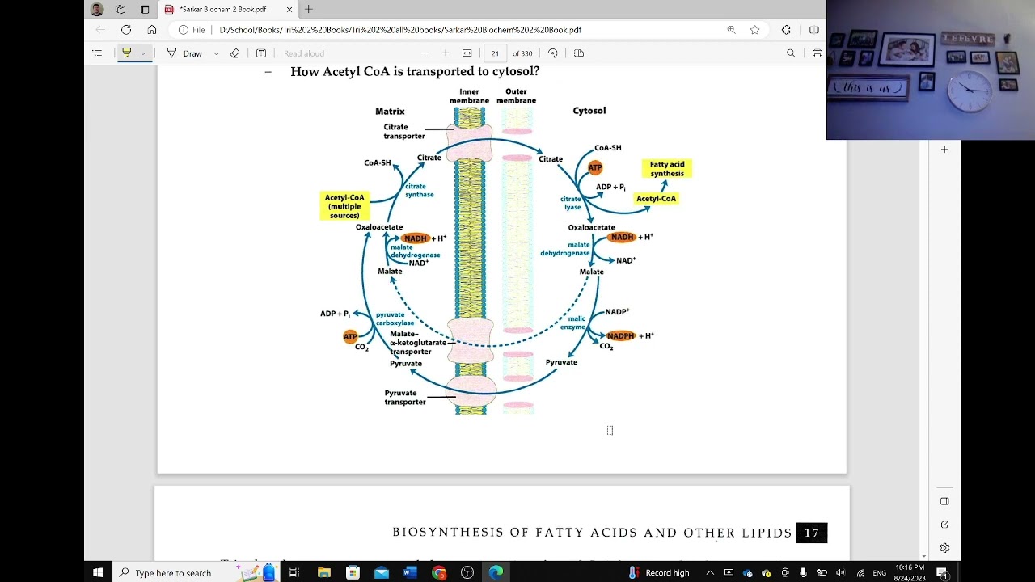Open browser Extensions menu

[x=786, y=30]
